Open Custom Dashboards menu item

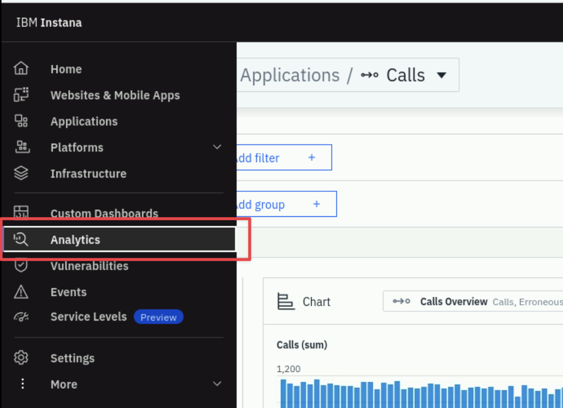tap(118, 212)
